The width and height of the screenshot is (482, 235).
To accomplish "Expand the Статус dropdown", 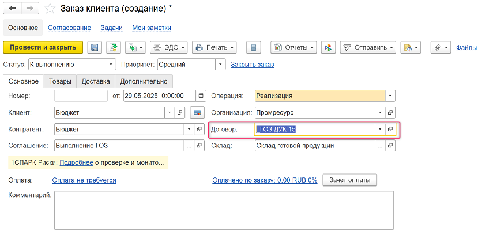I will (111, 64).
